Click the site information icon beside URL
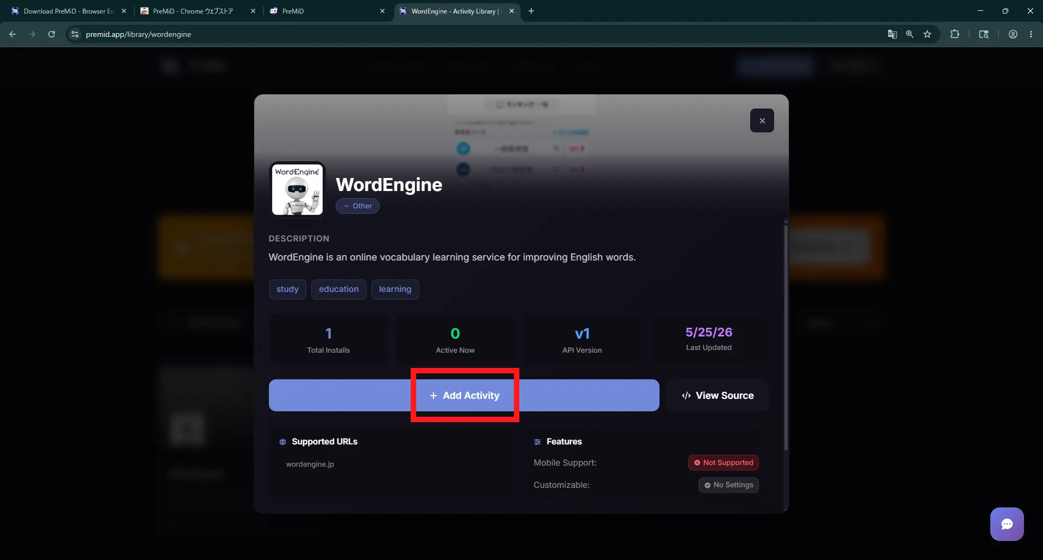 (75, 34)
